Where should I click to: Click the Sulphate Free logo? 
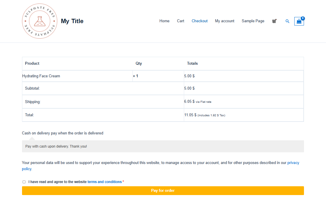point(40,21)
